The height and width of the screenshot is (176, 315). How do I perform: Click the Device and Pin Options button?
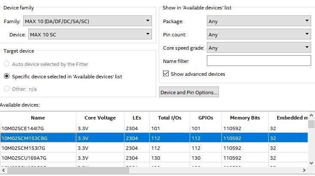click(189, 92)
